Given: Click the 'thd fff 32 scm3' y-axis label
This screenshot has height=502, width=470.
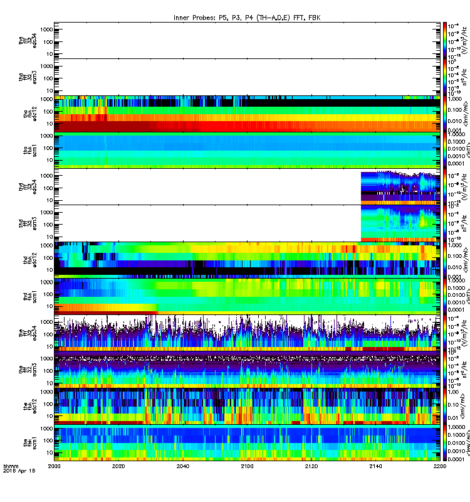Looking at the screenshot, I should click(28, 223).
